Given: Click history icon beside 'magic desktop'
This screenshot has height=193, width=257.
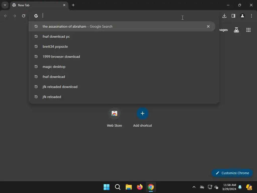Looking at the screenshot, I should pyautogui.click(x=36, y=67).
